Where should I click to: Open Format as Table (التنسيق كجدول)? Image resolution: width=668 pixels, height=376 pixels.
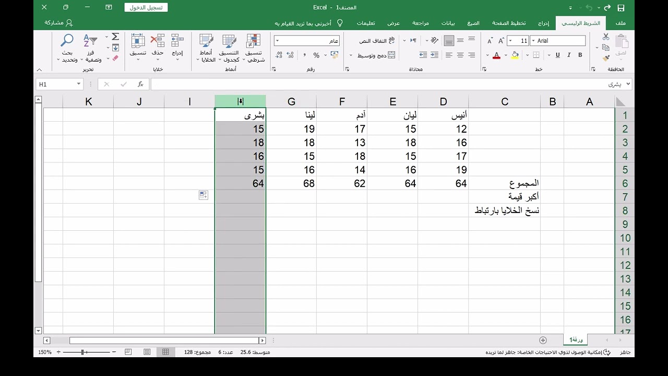click(x=229, y=49)
